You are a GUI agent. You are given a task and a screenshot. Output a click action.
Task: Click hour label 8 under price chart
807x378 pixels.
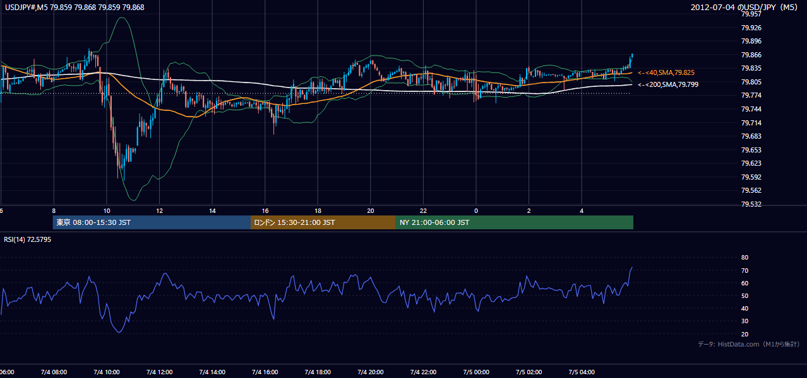pos(54,211)
